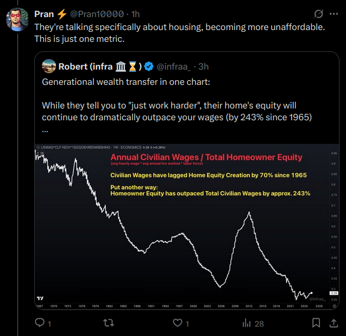Click Pran's tweet text about housing
The height and width of the screenshot is (336, 346).
180,33
